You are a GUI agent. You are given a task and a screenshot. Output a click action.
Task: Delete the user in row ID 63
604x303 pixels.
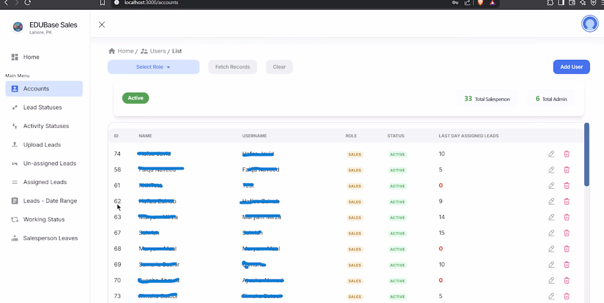(x=567, y=217)
